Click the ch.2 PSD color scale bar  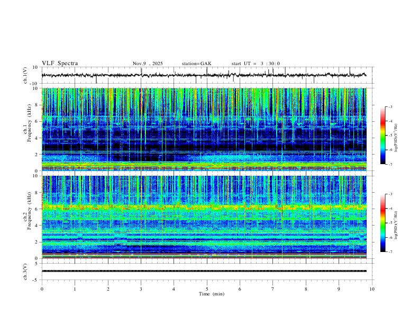click(x=383, y=223)
